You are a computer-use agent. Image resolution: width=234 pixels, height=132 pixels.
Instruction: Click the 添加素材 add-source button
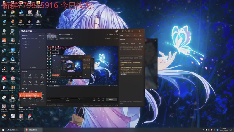pyautogui.click(x=33, y=67)
